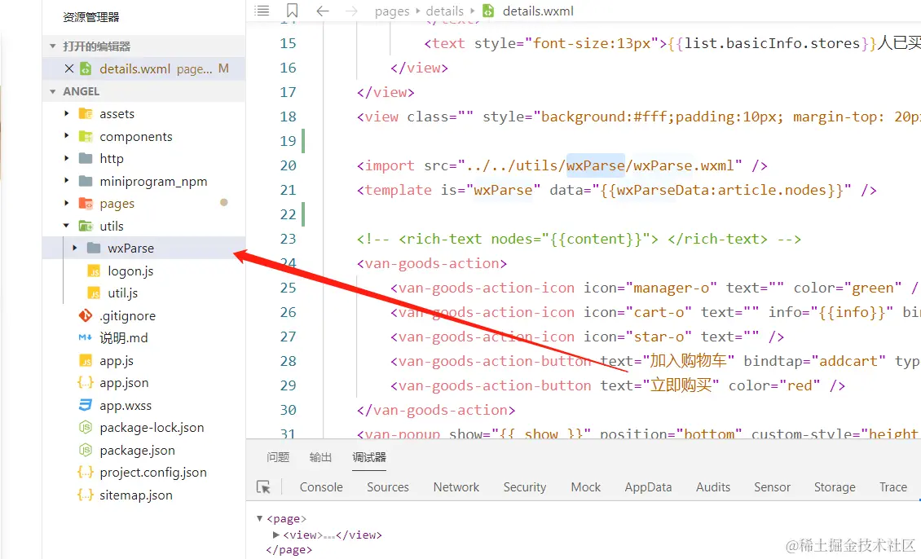The height and width of the screenshot is (559, 921).
Task: Expand the miniprogram_npm folder arrow
Action: tap(66, 181)
